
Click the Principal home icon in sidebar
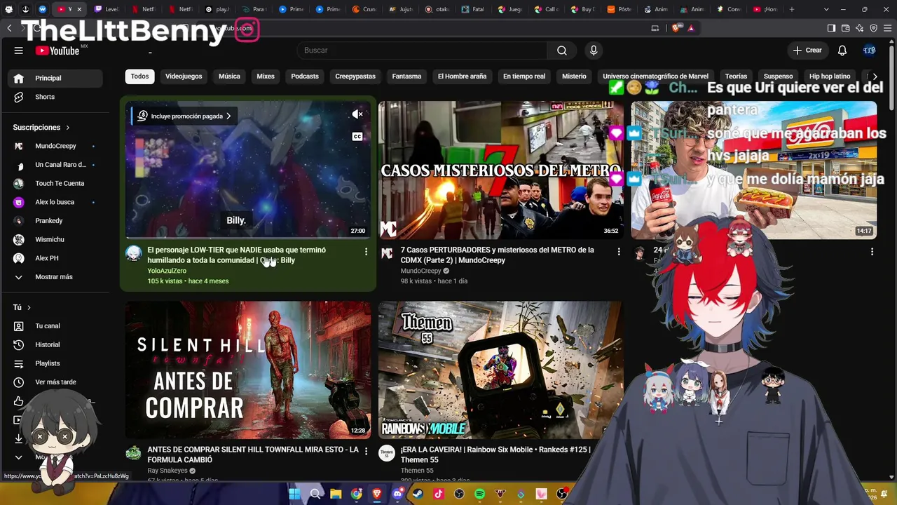(19, 78)
